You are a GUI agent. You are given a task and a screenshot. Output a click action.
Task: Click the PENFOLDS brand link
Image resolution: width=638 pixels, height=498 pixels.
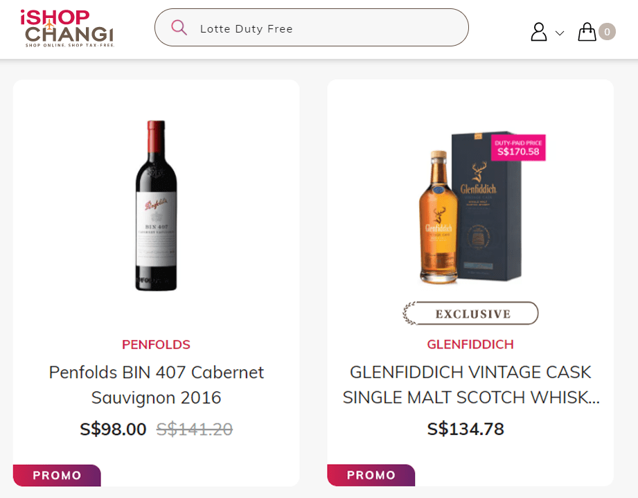tap(156, 345)
